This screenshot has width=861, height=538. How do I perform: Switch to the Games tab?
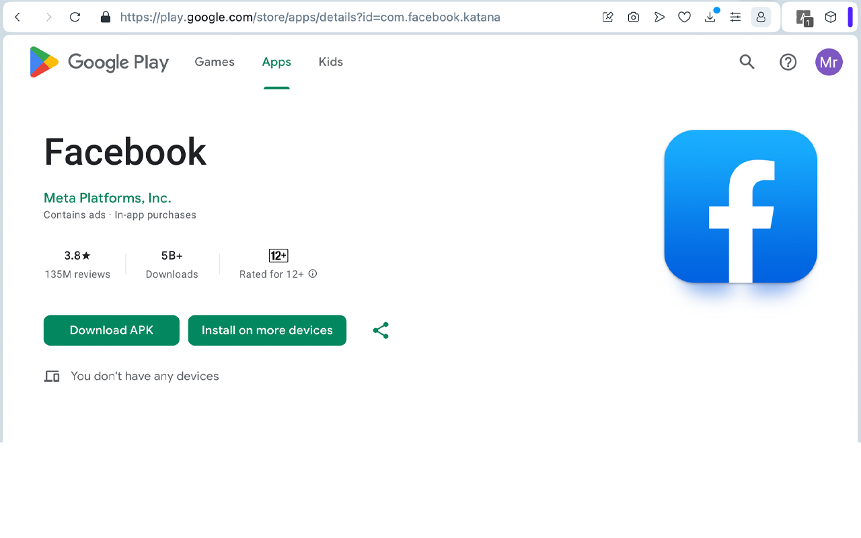tap(215, 62)
